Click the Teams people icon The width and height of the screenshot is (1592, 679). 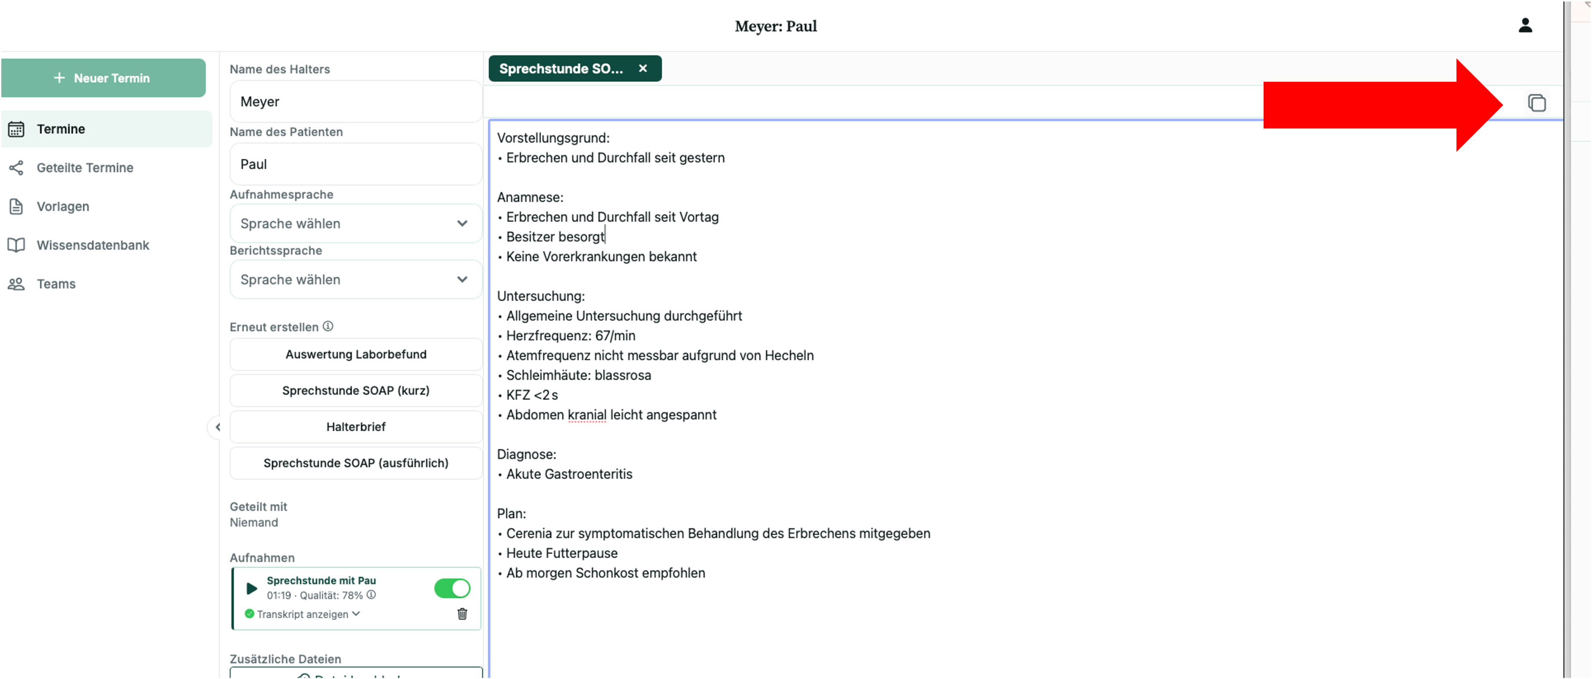click(16, 283)
